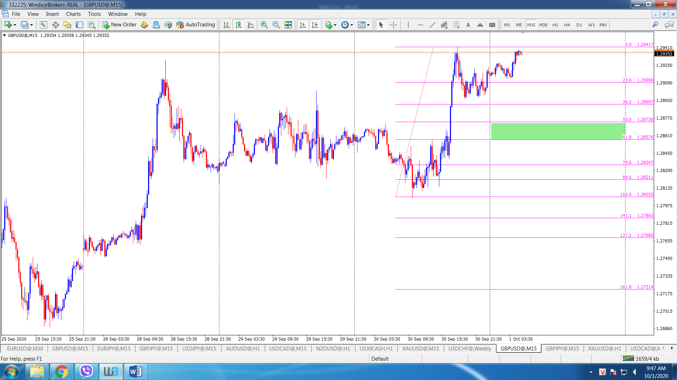Select the Vertical Line drawing tool
Image resolution: width=677 pixels, height=380 pixels.
point(408,25)
